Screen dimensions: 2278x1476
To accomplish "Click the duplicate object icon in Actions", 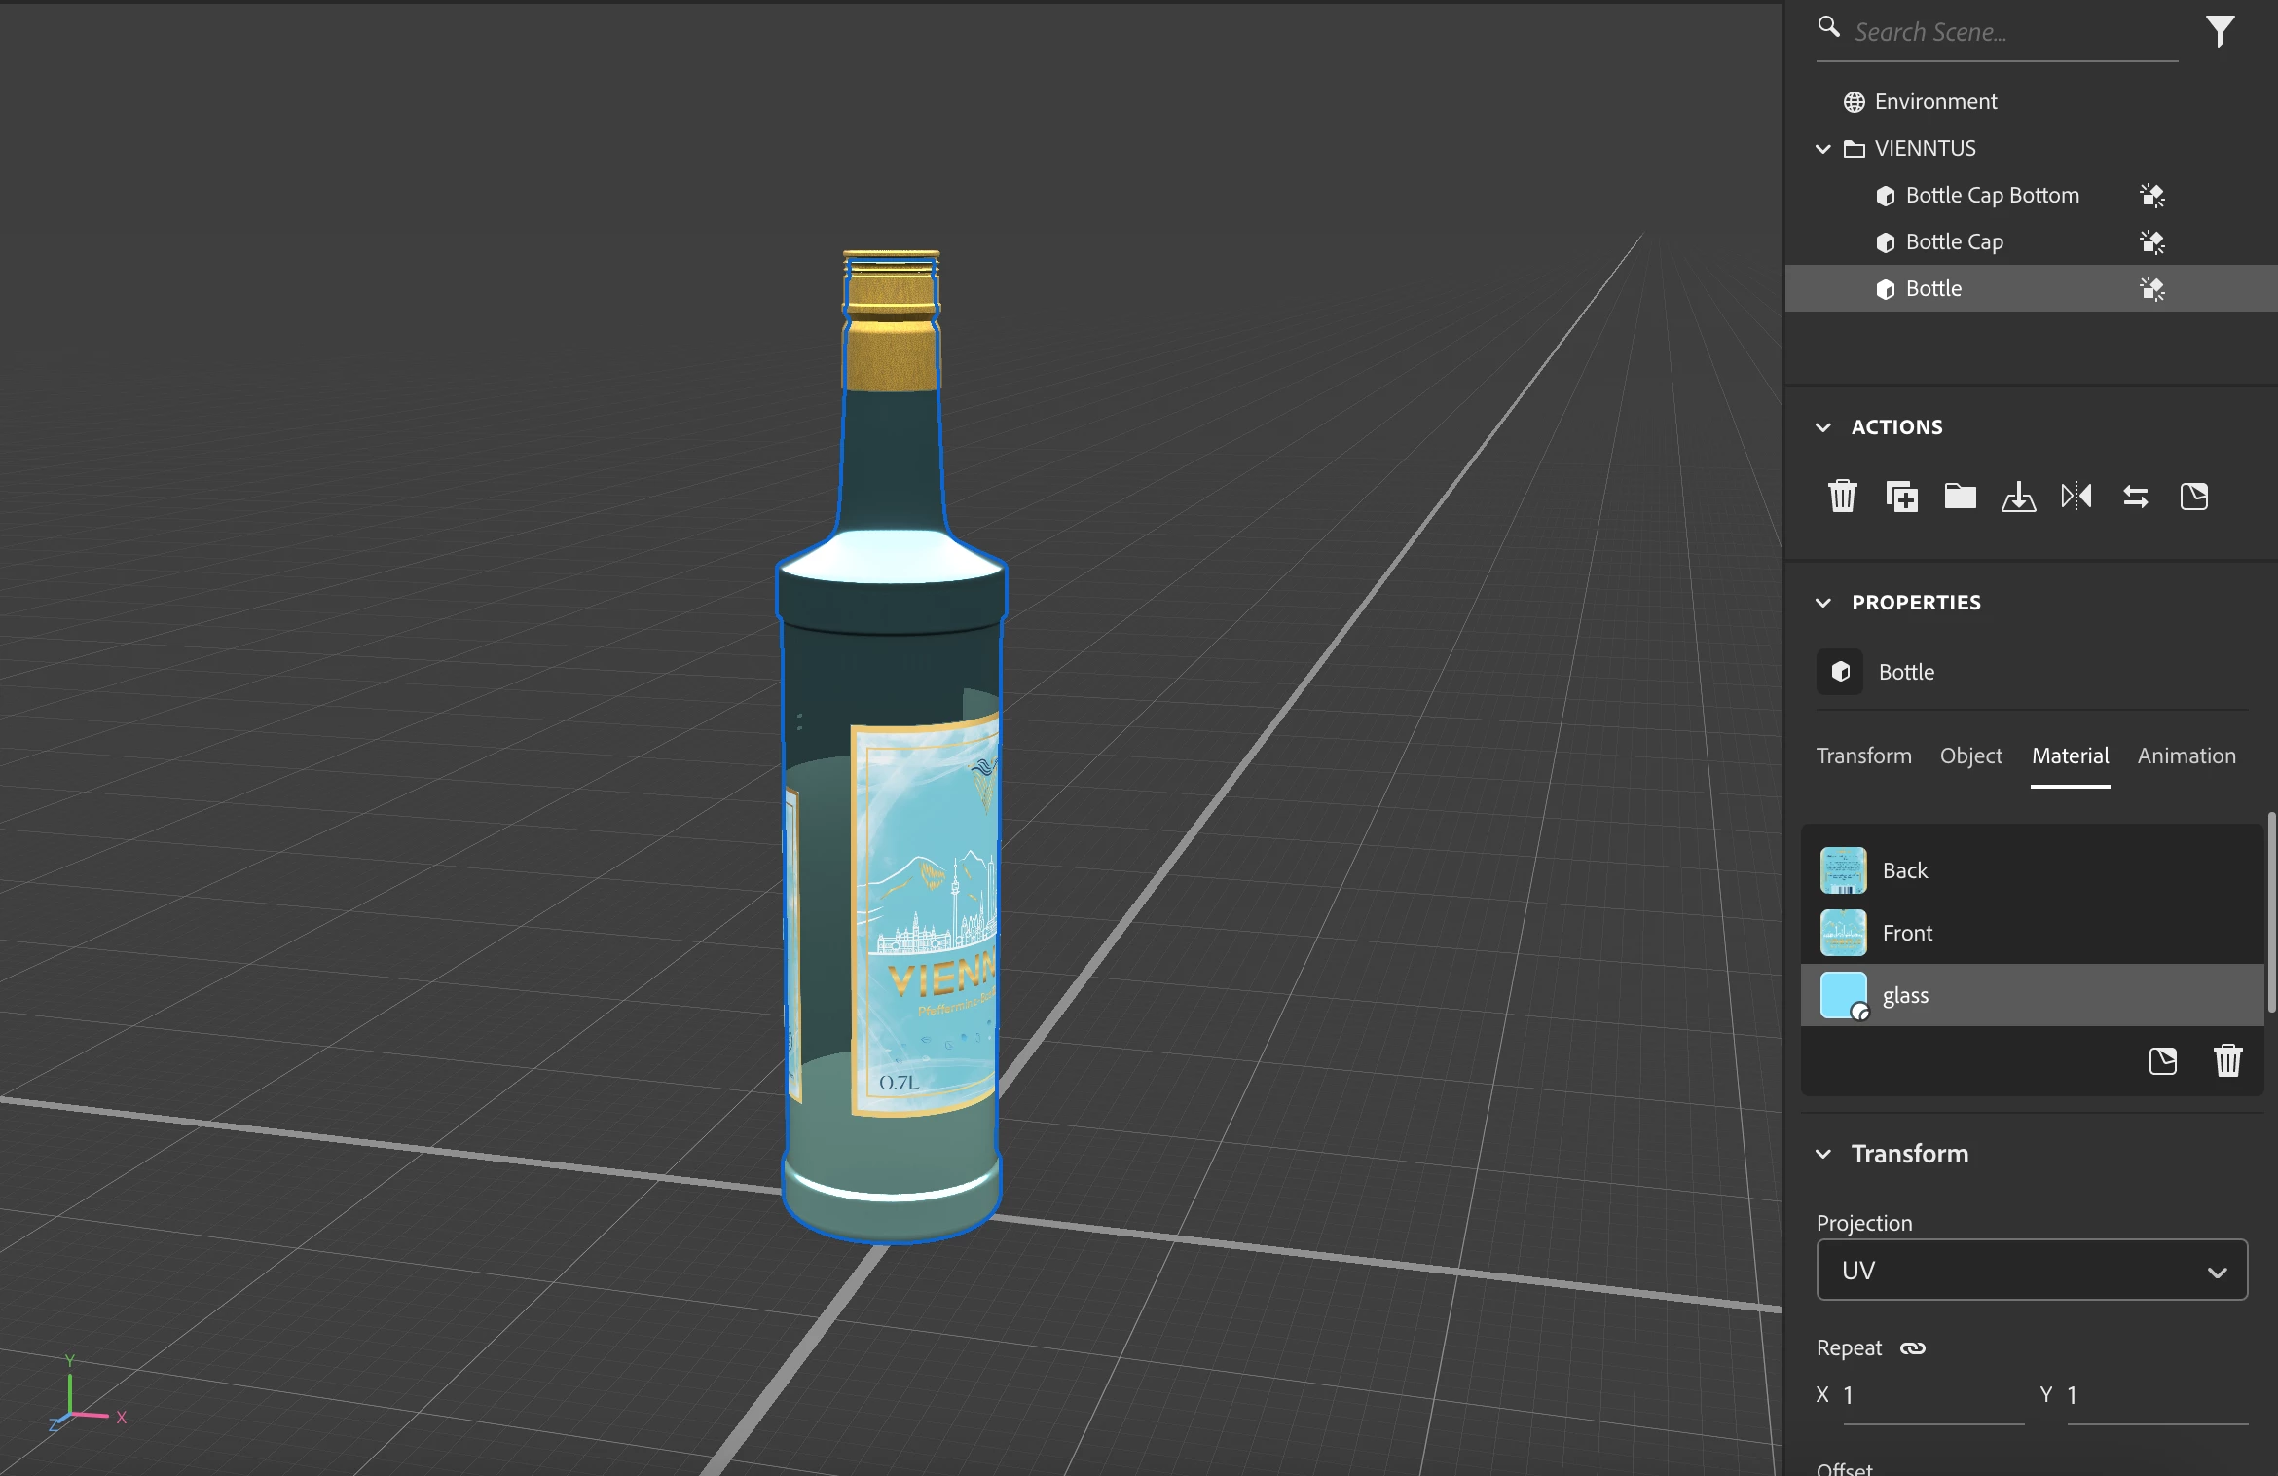I will coord(1901,497).
